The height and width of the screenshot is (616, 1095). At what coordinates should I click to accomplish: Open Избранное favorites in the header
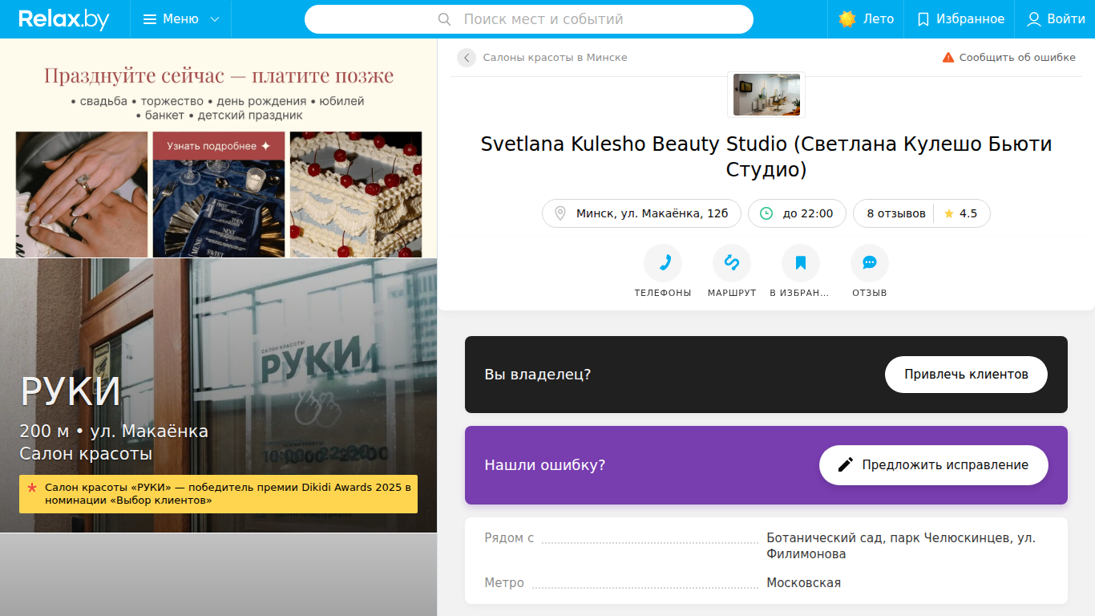[x=960, y=19]
